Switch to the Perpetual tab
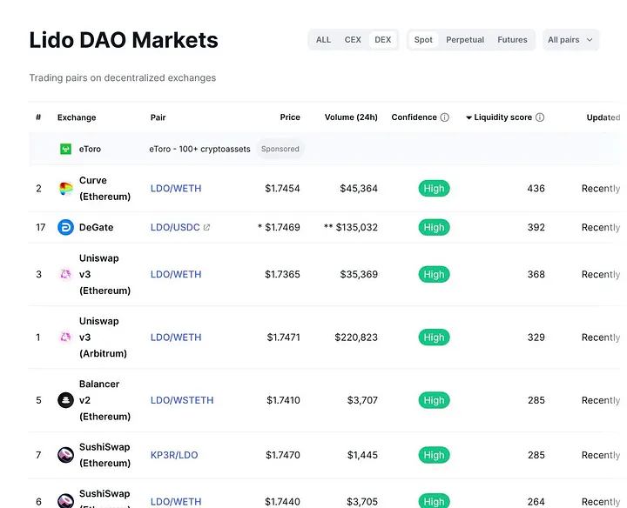The height and width of the screenshot is (508, 627). [x=465, y=40]
